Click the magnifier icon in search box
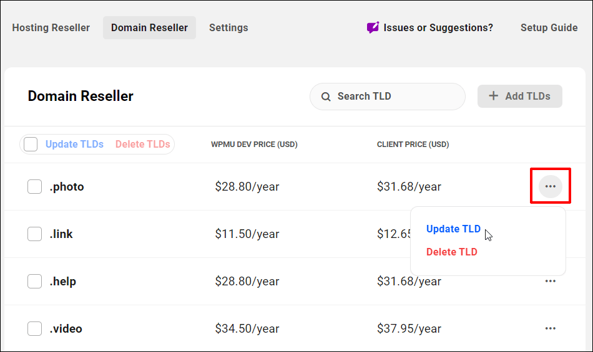The height and width of the screenshot is (352, 593). [x=326, y=97]
